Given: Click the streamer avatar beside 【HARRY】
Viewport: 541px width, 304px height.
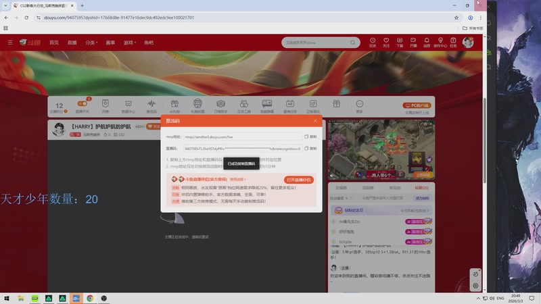Looking at the screenshot, I should [59, 129].
